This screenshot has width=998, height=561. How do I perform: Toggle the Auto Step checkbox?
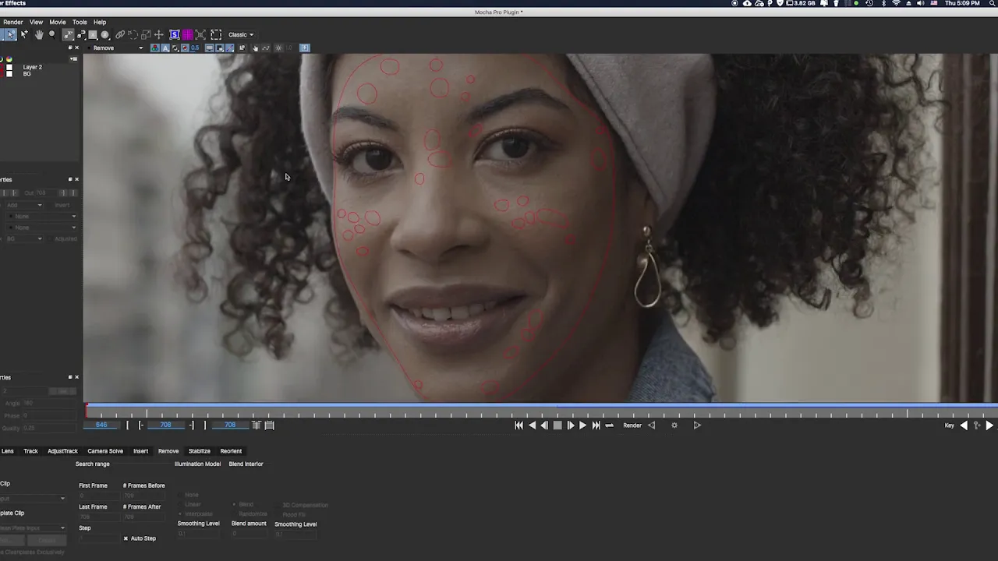click(x=126, y=538)
